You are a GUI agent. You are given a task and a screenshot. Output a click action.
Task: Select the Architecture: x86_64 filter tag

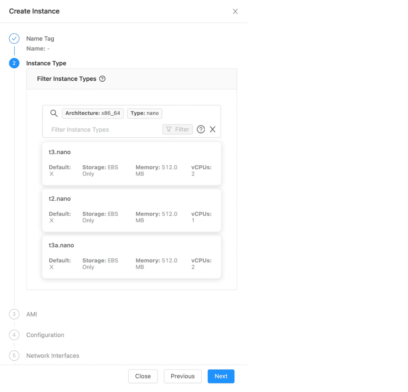click(x=93, y=113)
